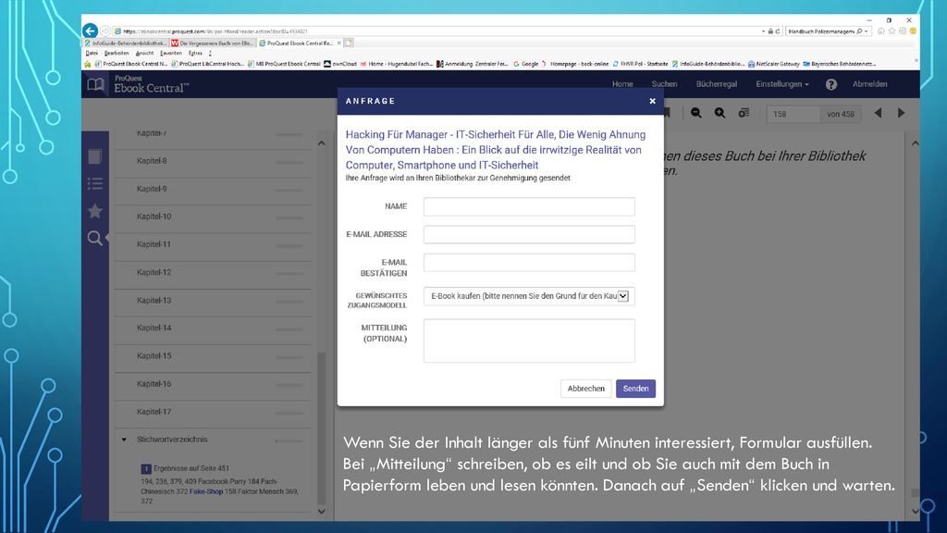The width and height of the screenshot is (947, 533).
Task: Open the Ansicht browser menu
Action: tap(144, 53)
